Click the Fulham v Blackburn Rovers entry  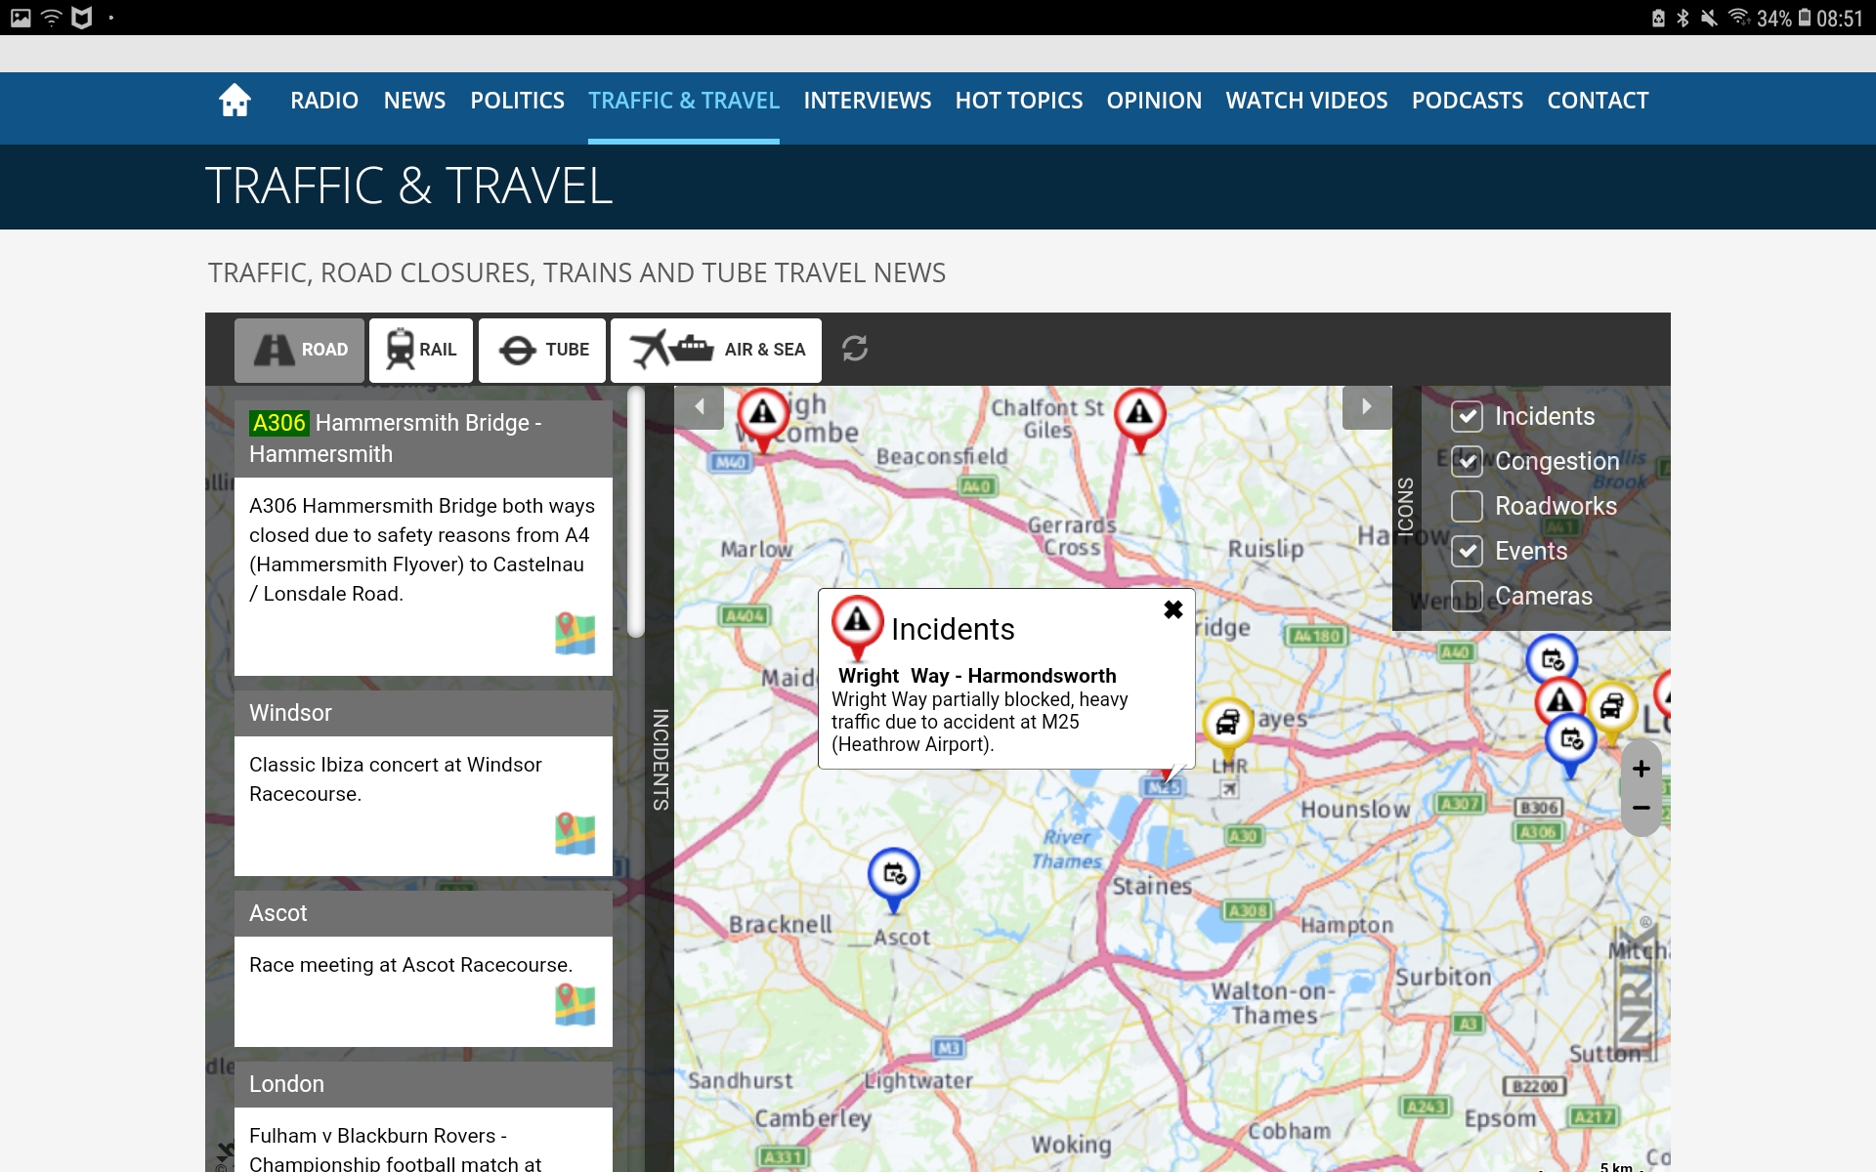coord(423,1140)
